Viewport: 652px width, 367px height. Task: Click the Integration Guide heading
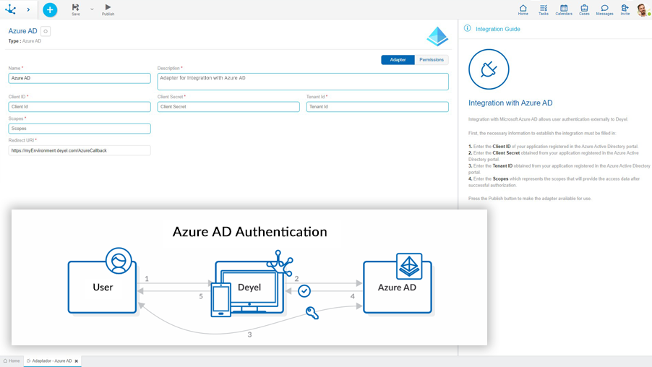[x=498, y=29]
